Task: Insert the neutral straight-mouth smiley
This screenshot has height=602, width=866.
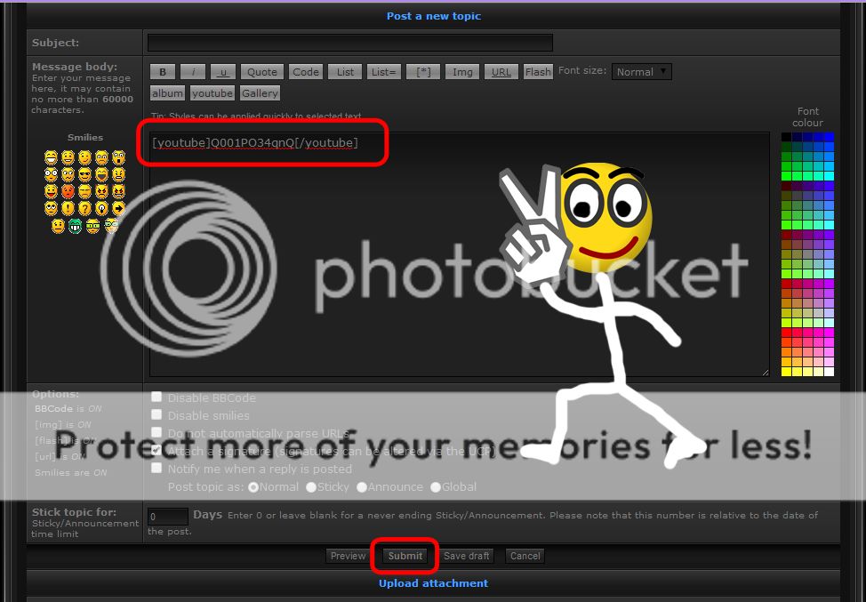Action: coord(58,226)
